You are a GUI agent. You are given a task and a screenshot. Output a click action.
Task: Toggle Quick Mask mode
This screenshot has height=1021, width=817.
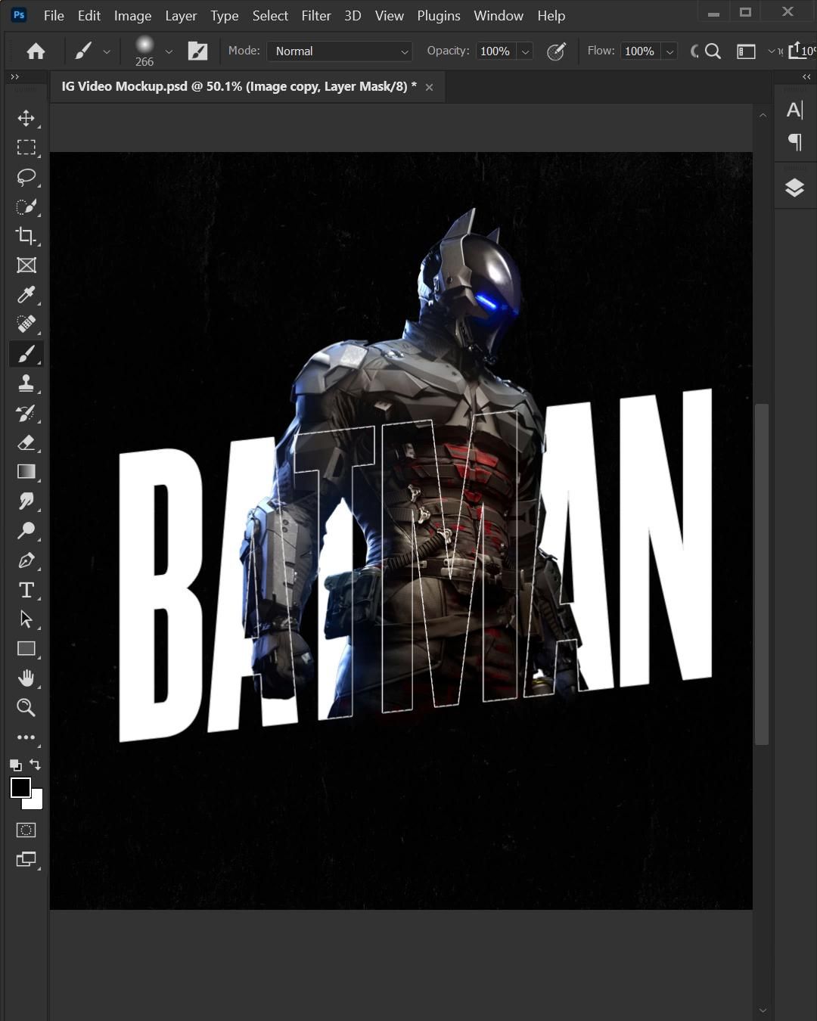pyautogui.click(x=26, y=830)
